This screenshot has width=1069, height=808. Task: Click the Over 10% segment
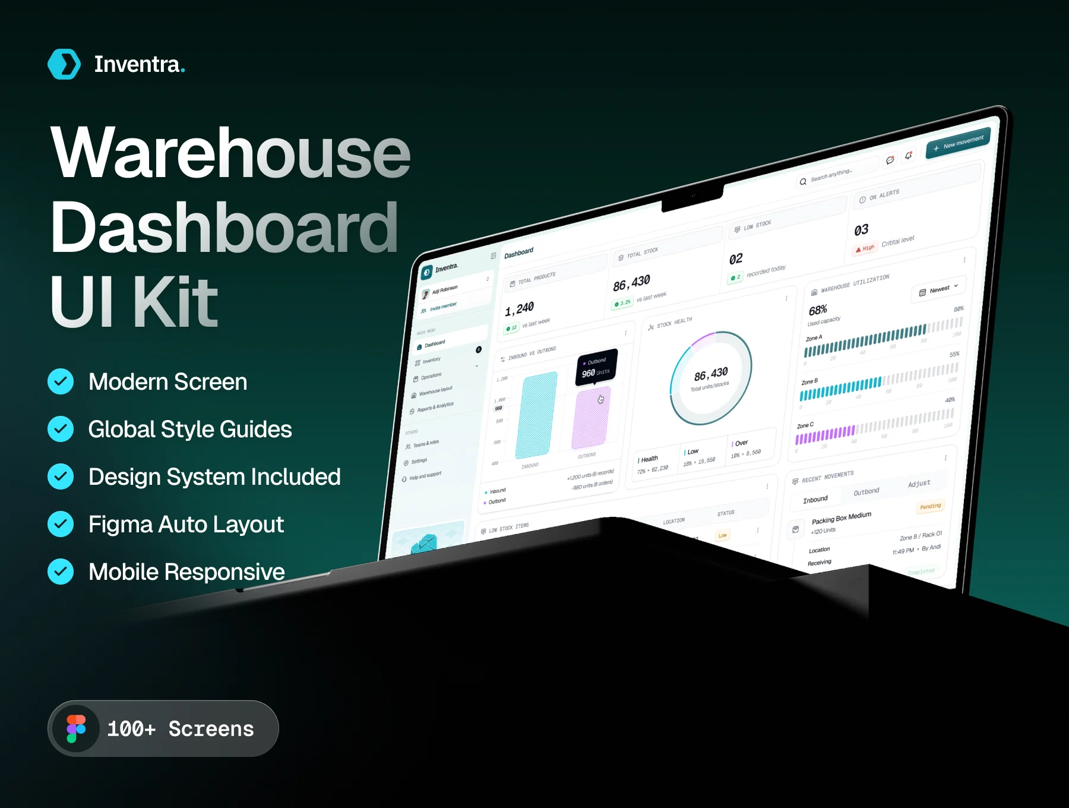pyautogui.click(x=751, y=446)
